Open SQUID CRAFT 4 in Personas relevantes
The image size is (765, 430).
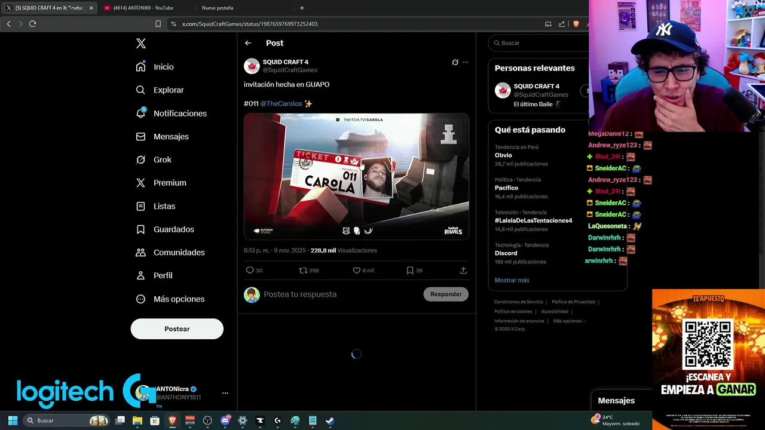coord(536,86)
